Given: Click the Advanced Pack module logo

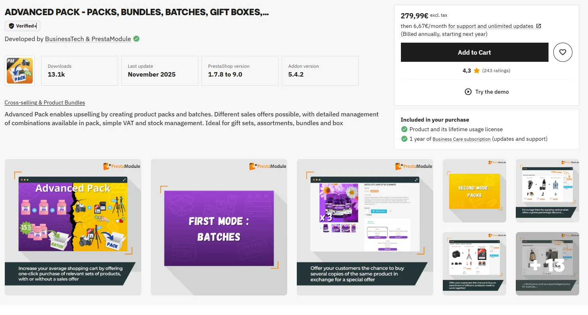Looking at the screenshot, I should 19,71.
